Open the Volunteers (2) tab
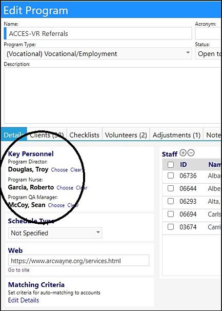The height and width of the screenshot is (311, 222). point(126,135)
